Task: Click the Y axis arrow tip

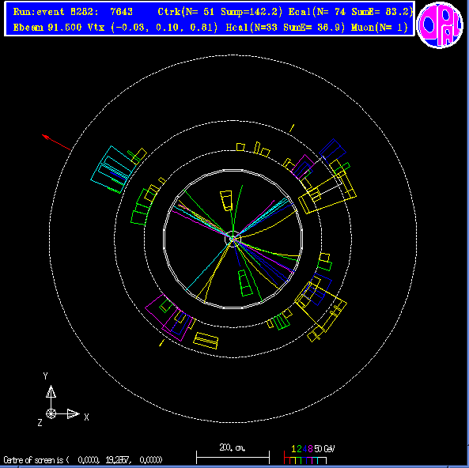Action: pos(51,391)
